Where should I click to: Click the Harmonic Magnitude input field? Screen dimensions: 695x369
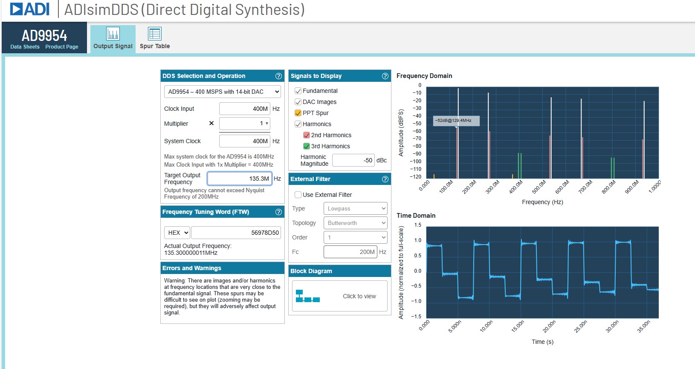[353, 161]
